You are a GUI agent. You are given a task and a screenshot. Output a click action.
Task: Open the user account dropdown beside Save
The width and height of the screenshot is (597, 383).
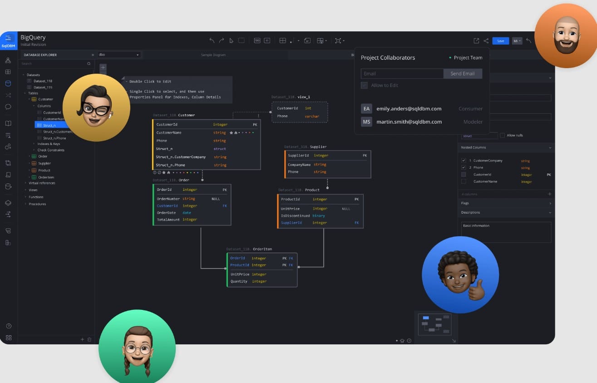tap(517, 41)
